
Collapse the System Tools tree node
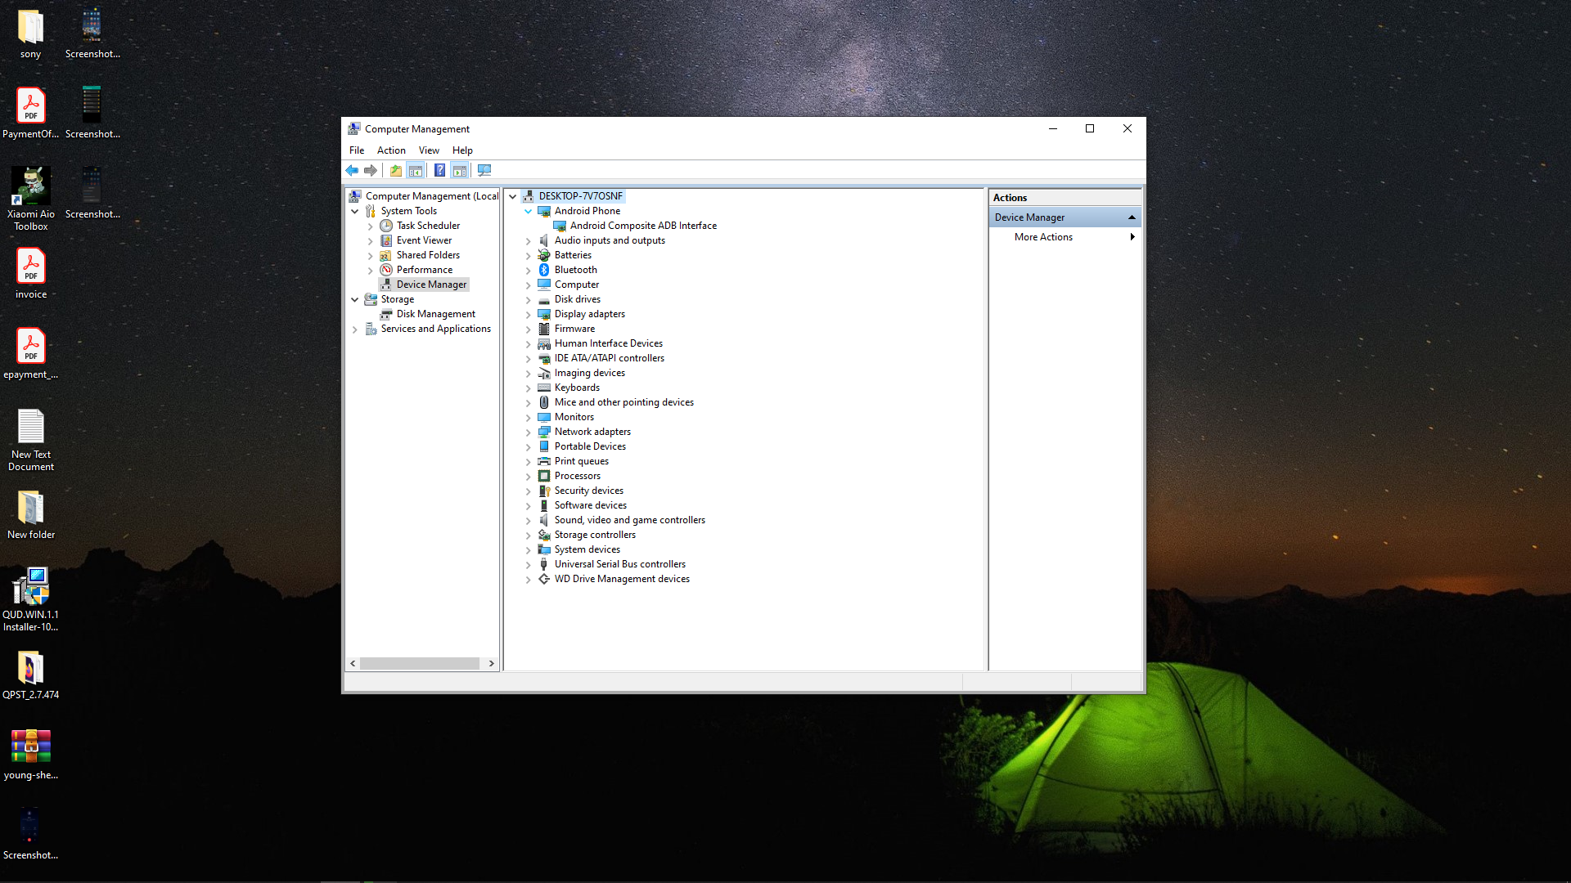355,211
